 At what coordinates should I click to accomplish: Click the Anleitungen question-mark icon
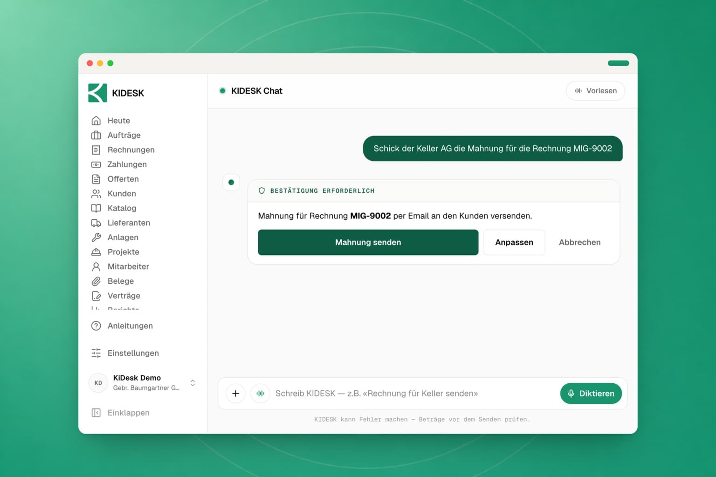point(96,326)
